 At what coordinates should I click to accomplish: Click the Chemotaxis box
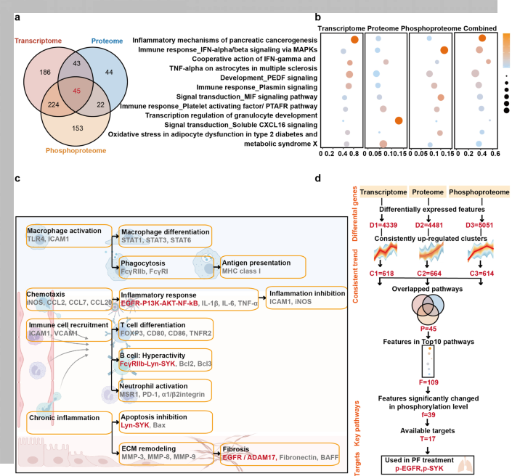pyautogui.click(x=69, y=299)
